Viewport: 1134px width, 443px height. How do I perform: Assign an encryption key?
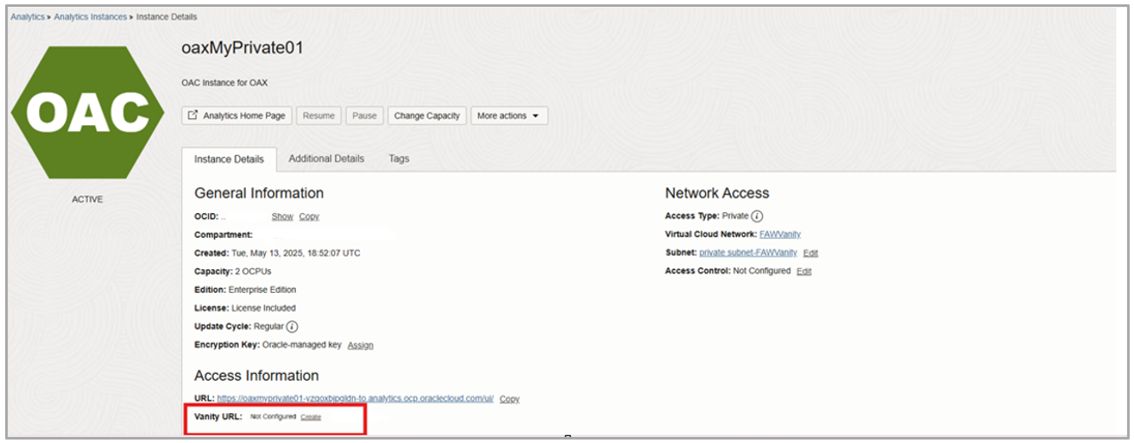point(360,345)
